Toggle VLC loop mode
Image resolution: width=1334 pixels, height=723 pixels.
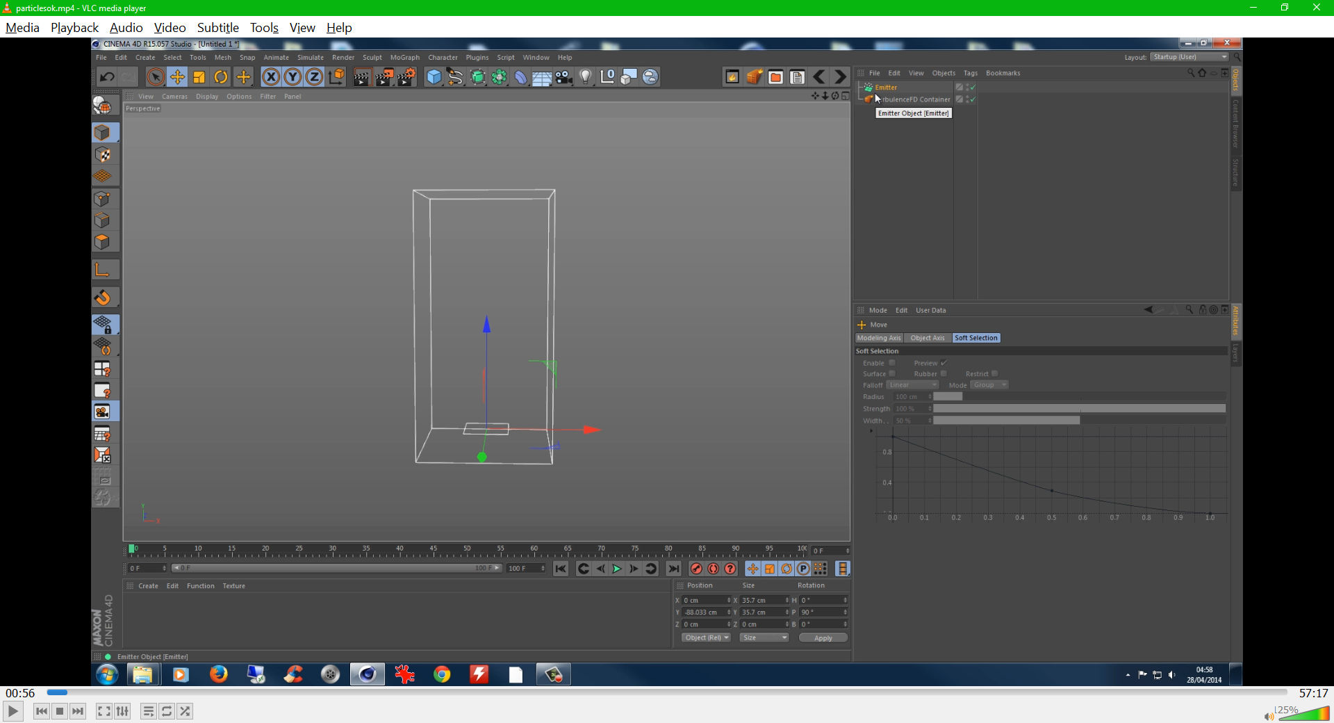pyautogui.click(x=167, y=711)
